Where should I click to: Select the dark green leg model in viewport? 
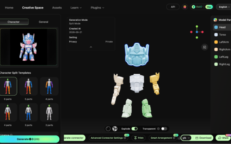pyautogui.click(x=147, y=108)
